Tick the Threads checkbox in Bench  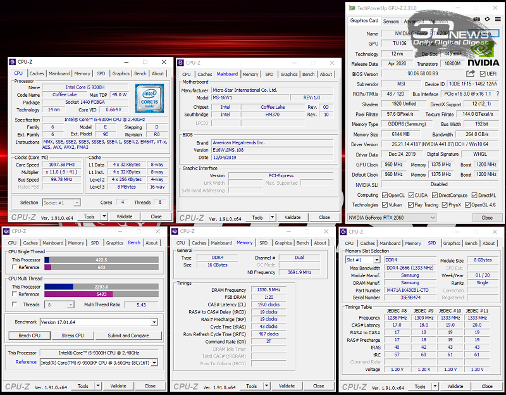click(15, 304)
